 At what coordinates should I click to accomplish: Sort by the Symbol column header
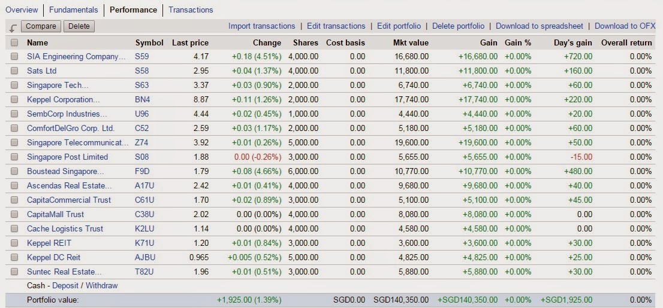pyautogui.click(x=149, y=42)
